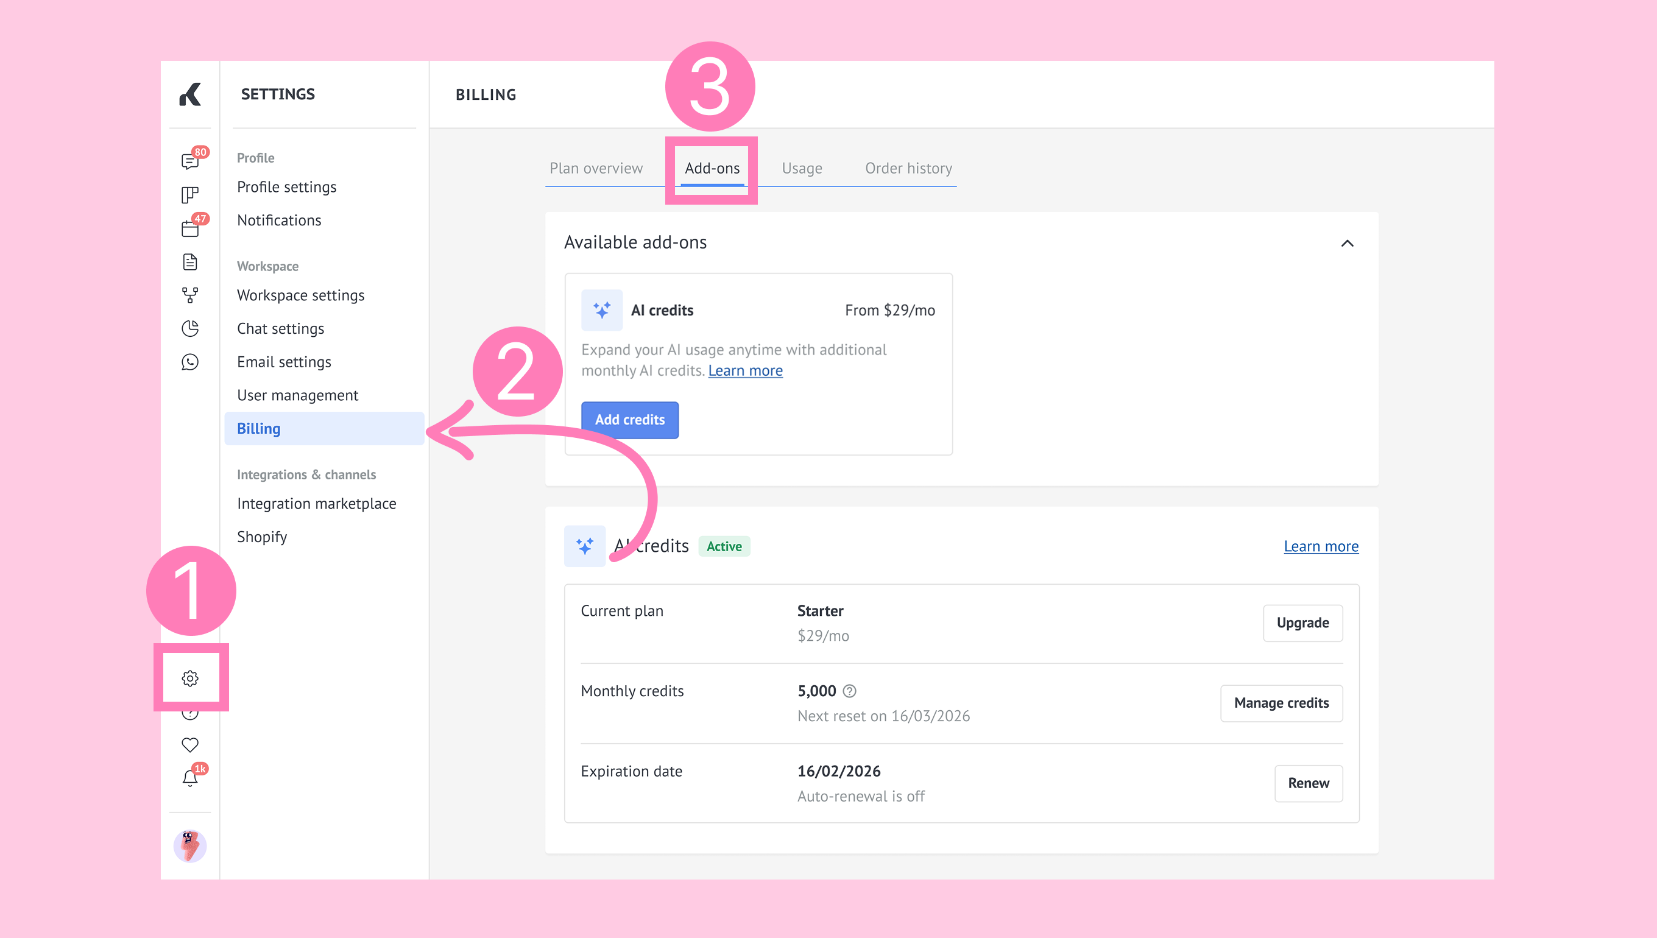Click the 'Starter' plan name

(820, 611)
